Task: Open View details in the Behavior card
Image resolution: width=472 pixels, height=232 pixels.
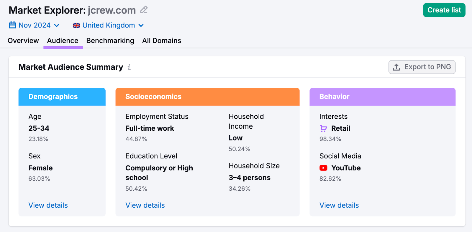Action: point(339,205)
